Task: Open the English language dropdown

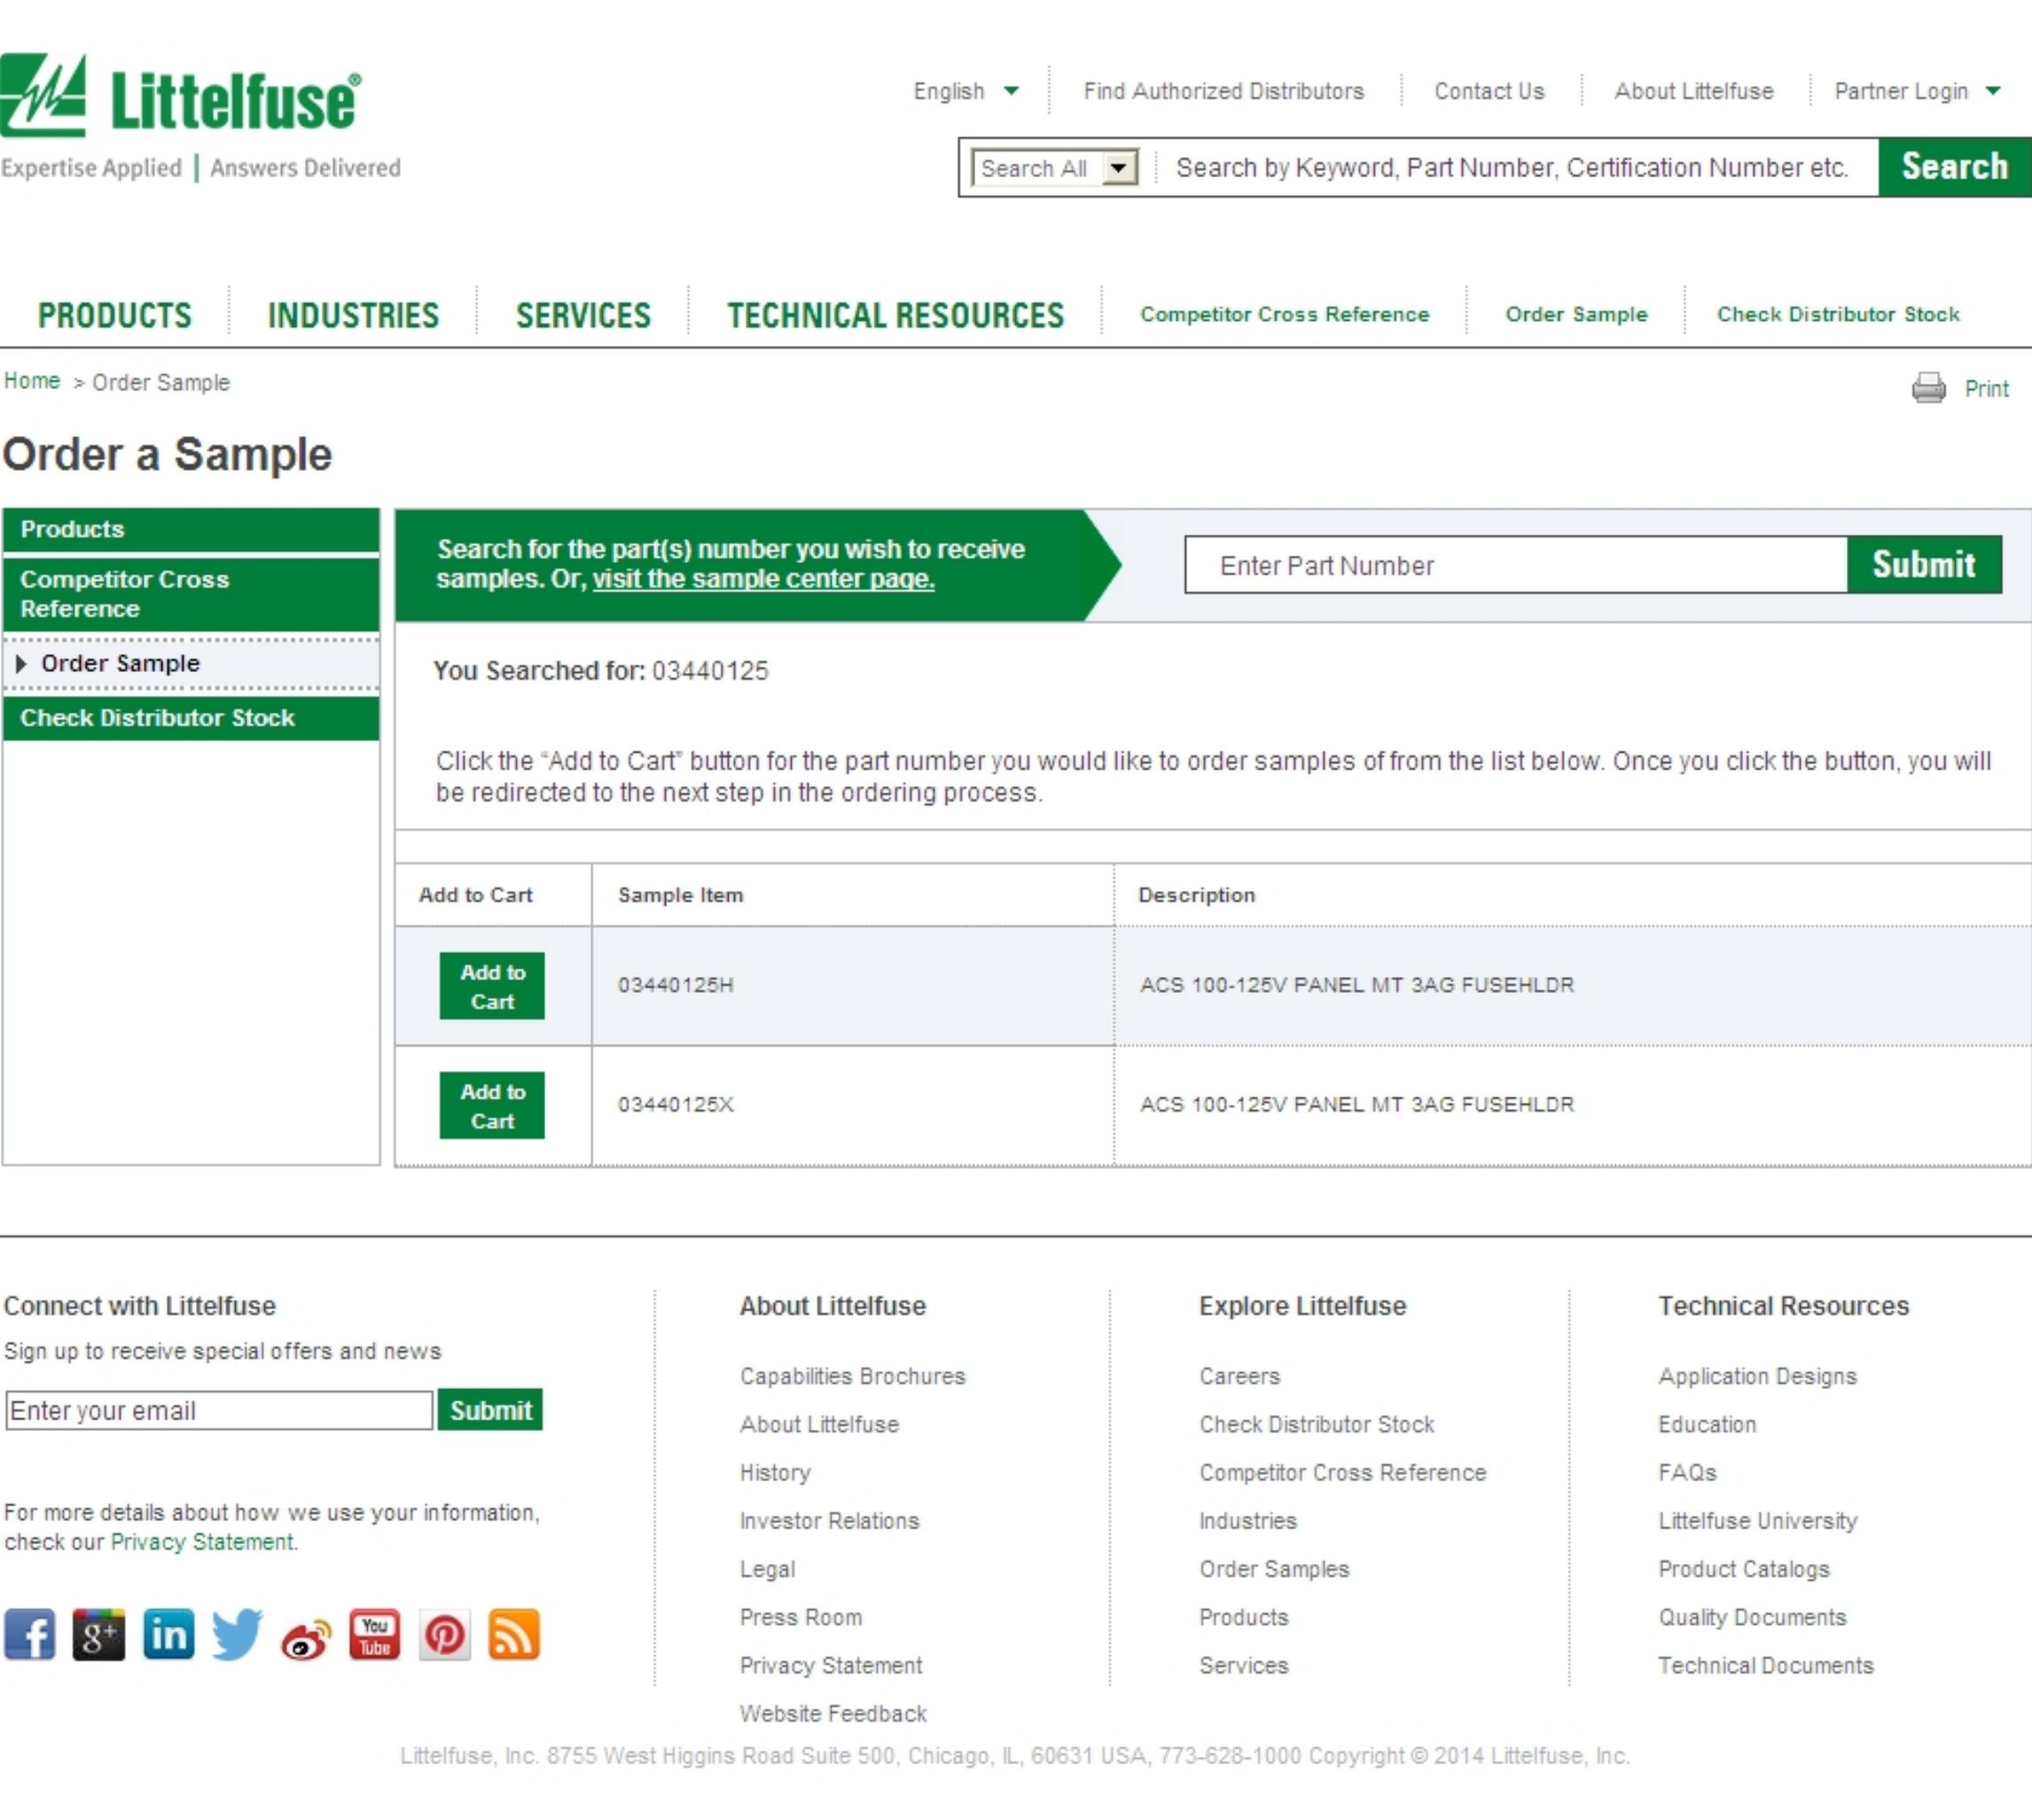Action: click(966, 91)
